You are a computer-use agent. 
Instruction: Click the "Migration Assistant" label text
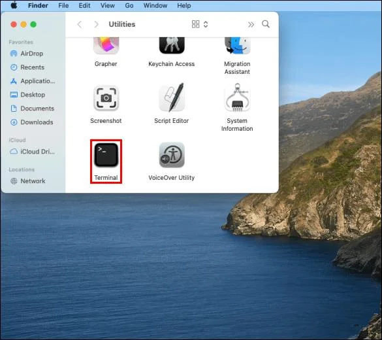tap(237, 68)
